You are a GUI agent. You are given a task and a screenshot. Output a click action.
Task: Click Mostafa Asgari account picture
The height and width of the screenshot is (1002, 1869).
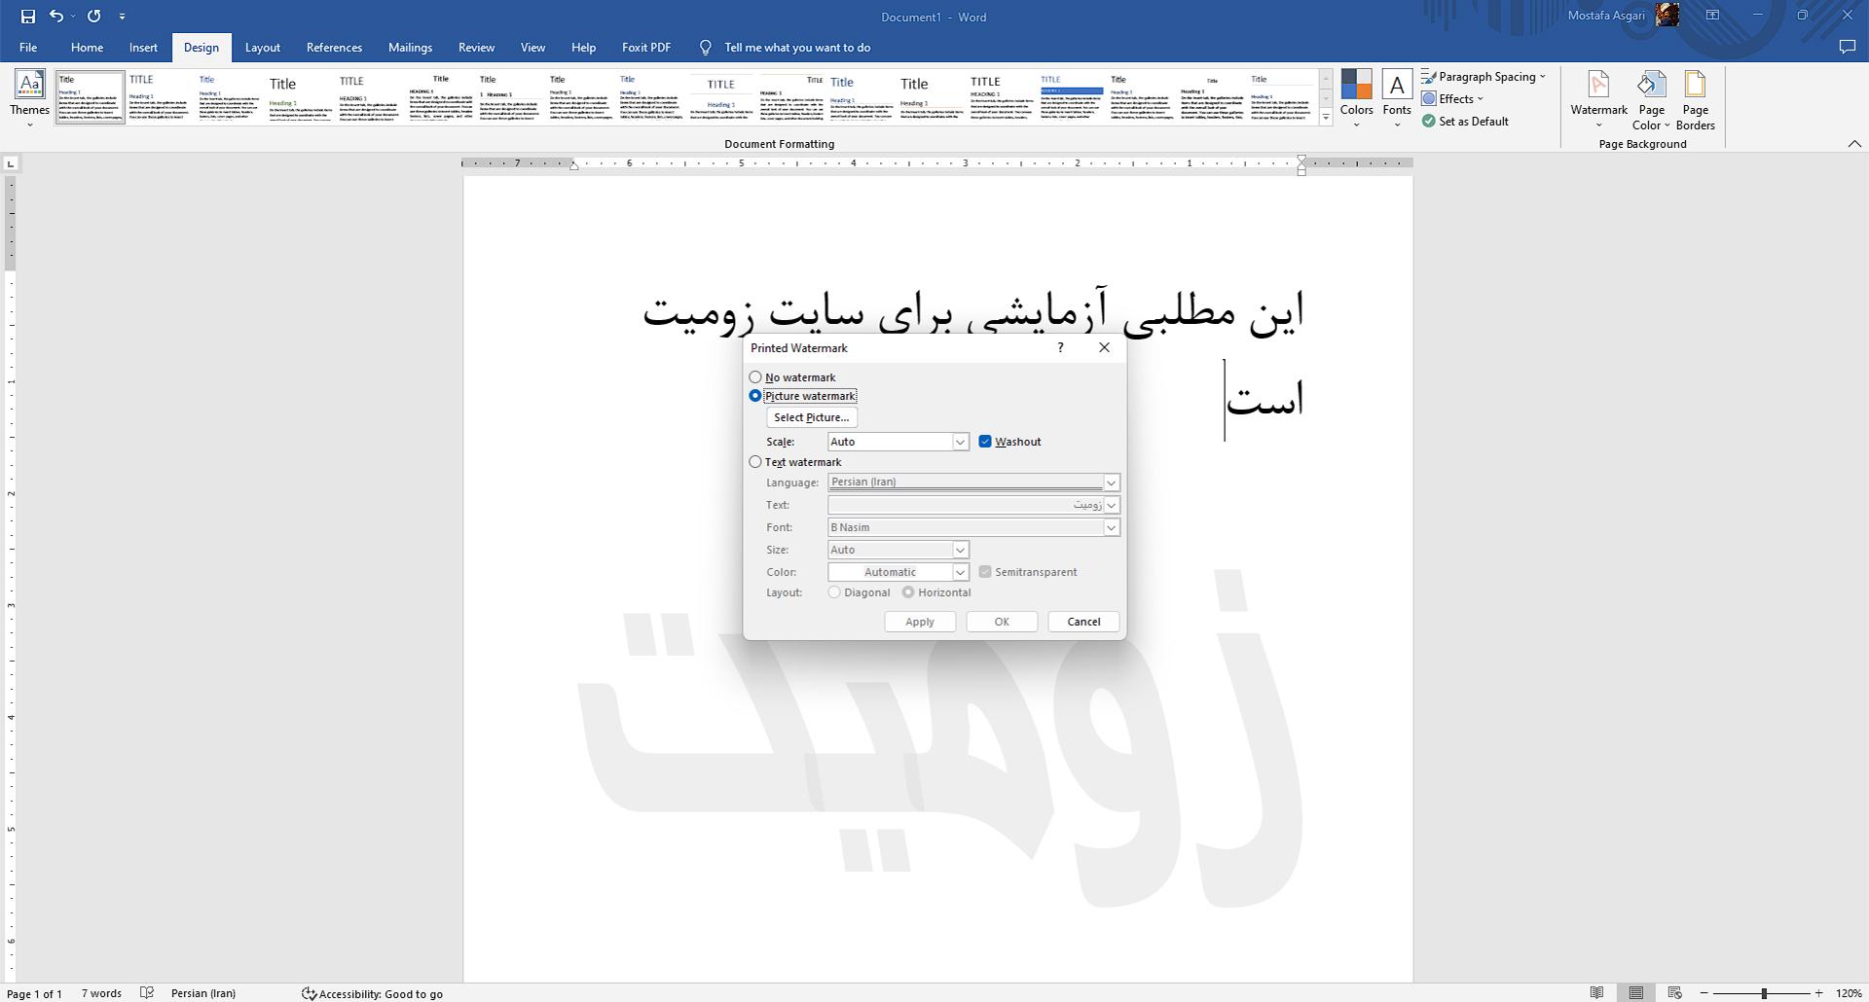(x=1667, y=16)
